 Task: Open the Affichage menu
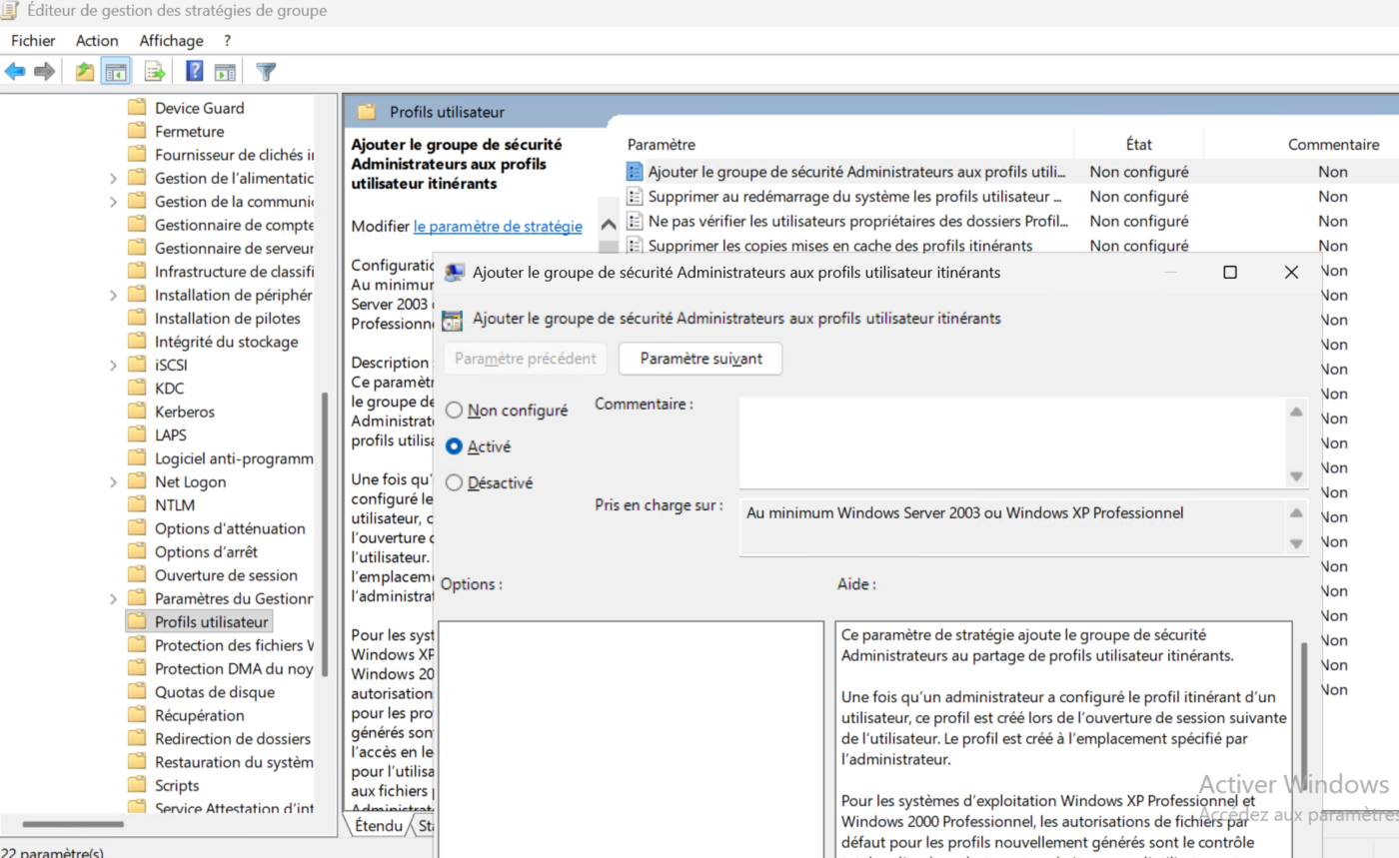pos(171,41)
